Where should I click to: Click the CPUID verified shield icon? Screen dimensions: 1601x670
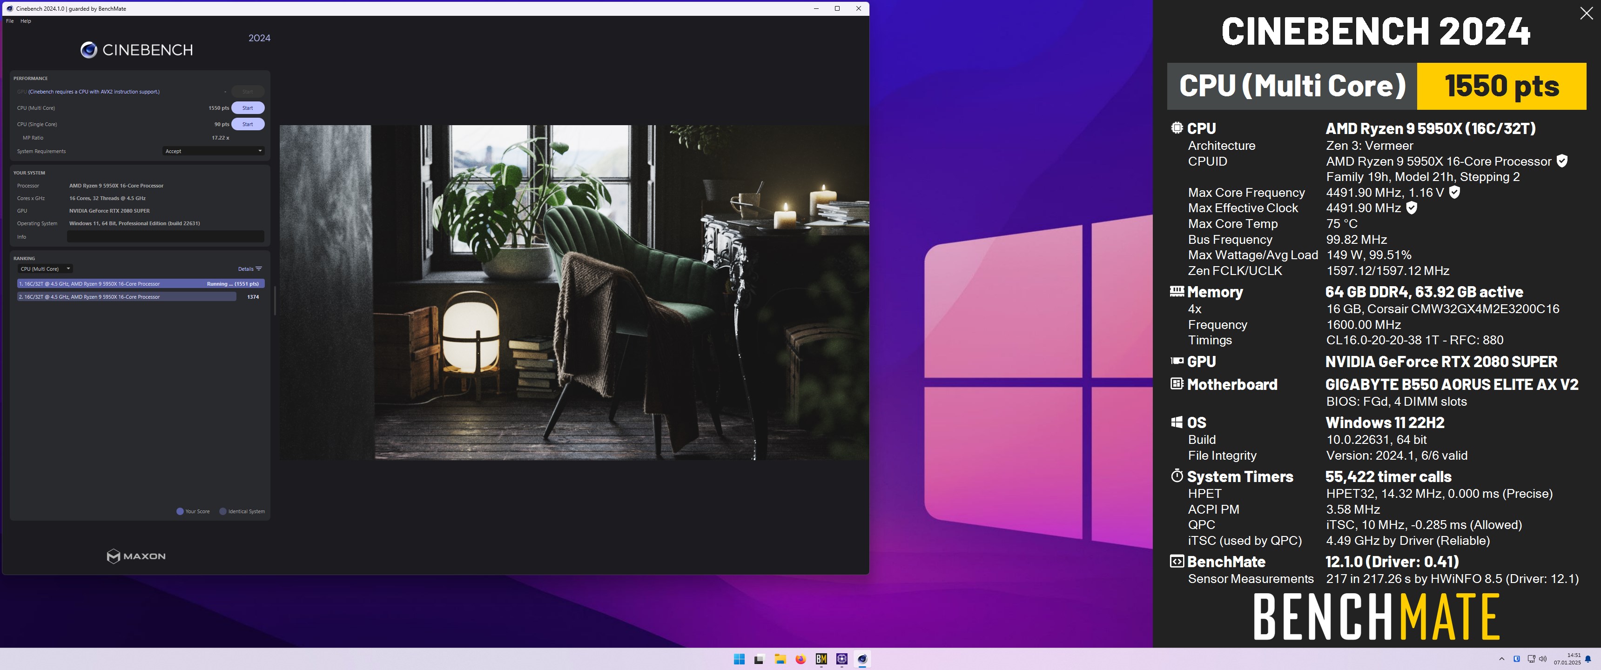coord(1562,161)
